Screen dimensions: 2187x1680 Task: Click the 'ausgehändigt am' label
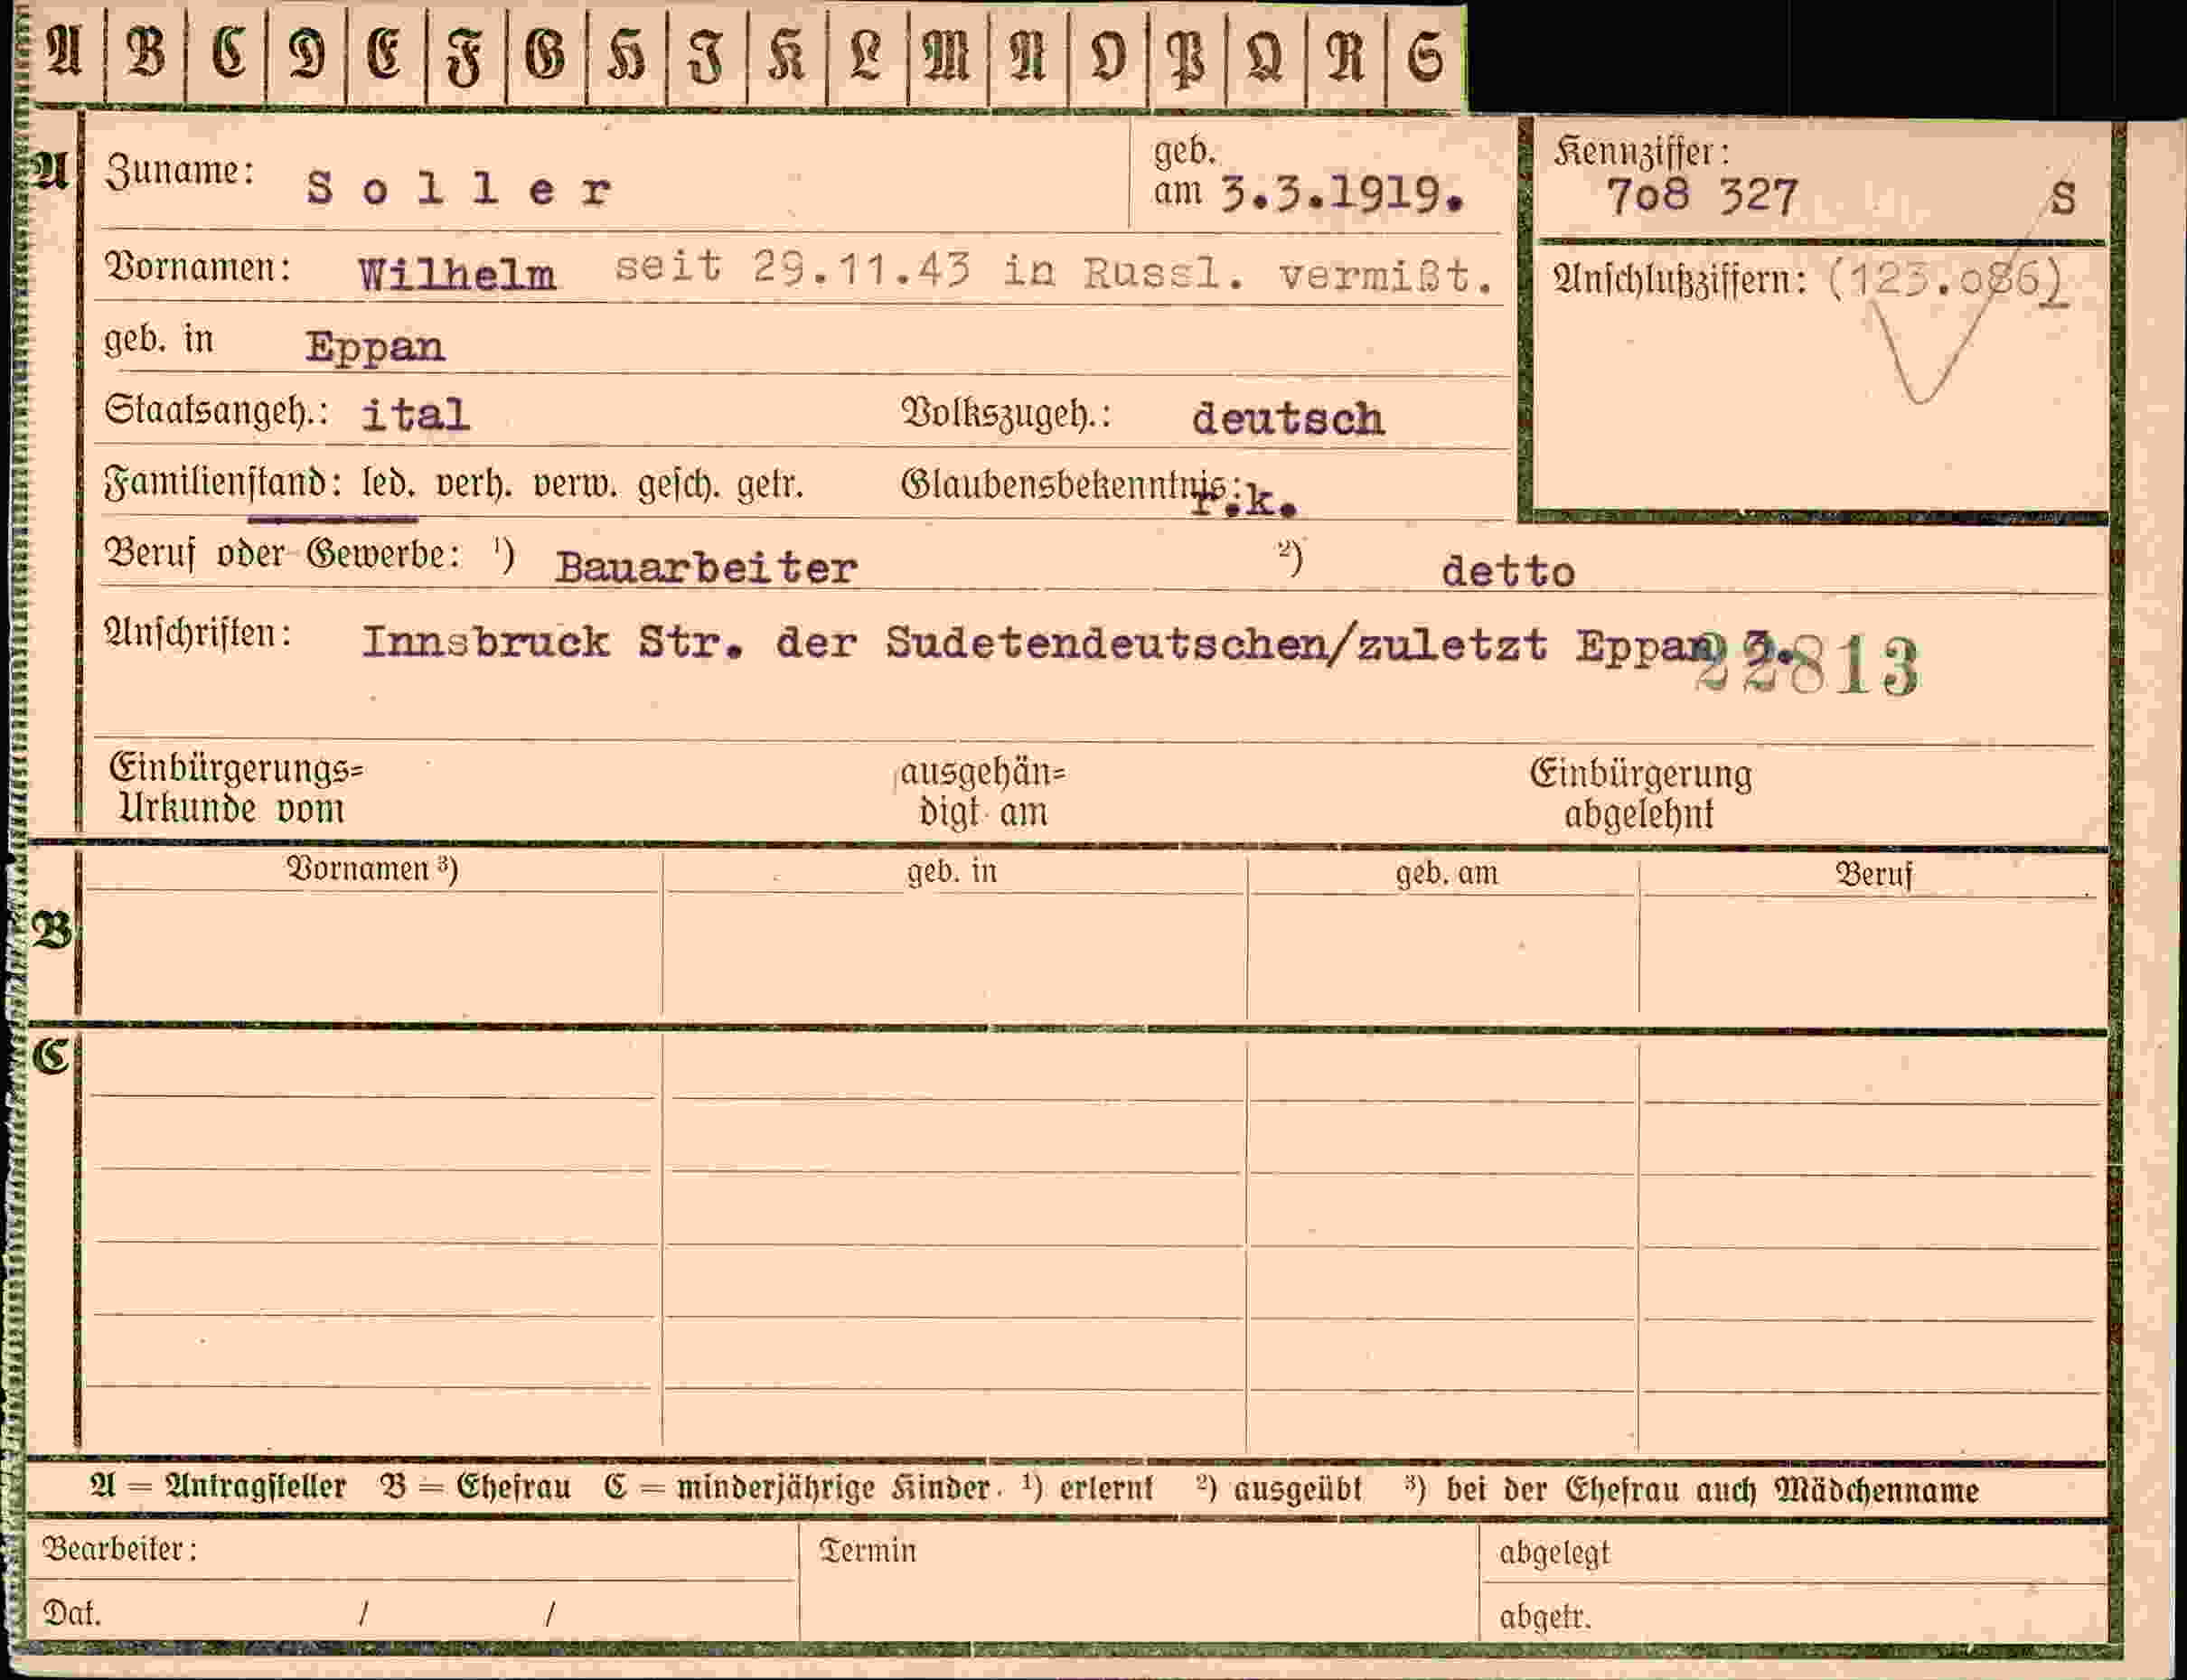[983, 792]
